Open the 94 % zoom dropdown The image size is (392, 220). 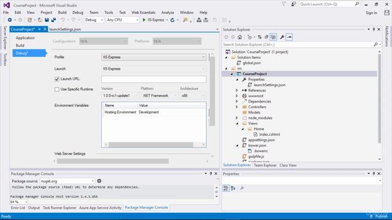19,202
